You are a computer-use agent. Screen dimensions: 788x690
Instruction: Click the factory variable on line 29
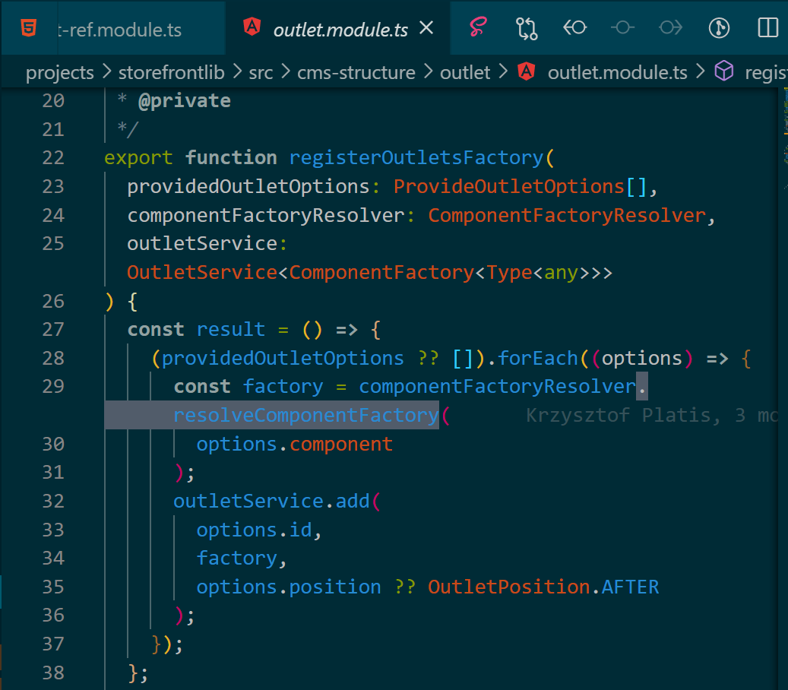283,387
